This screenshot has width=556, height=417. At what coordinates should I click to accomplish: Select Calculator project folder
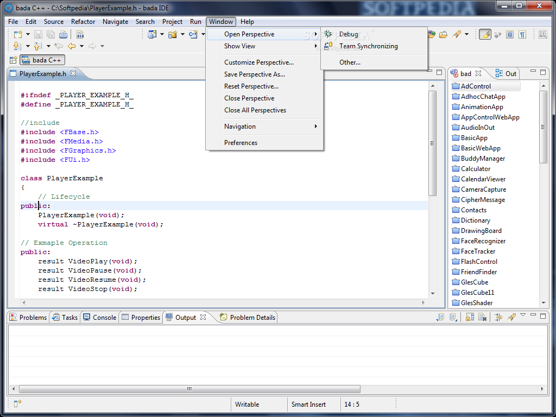(471, 169)
